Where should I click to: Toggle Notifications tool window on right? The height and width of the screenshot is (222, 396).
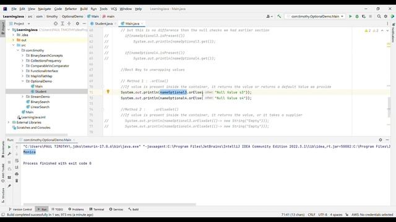point(394,33)
